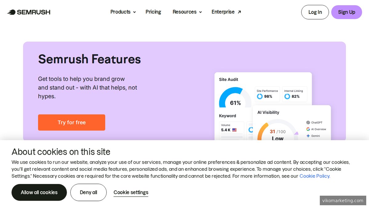Open Cookie settings

(x=131, y=192)
